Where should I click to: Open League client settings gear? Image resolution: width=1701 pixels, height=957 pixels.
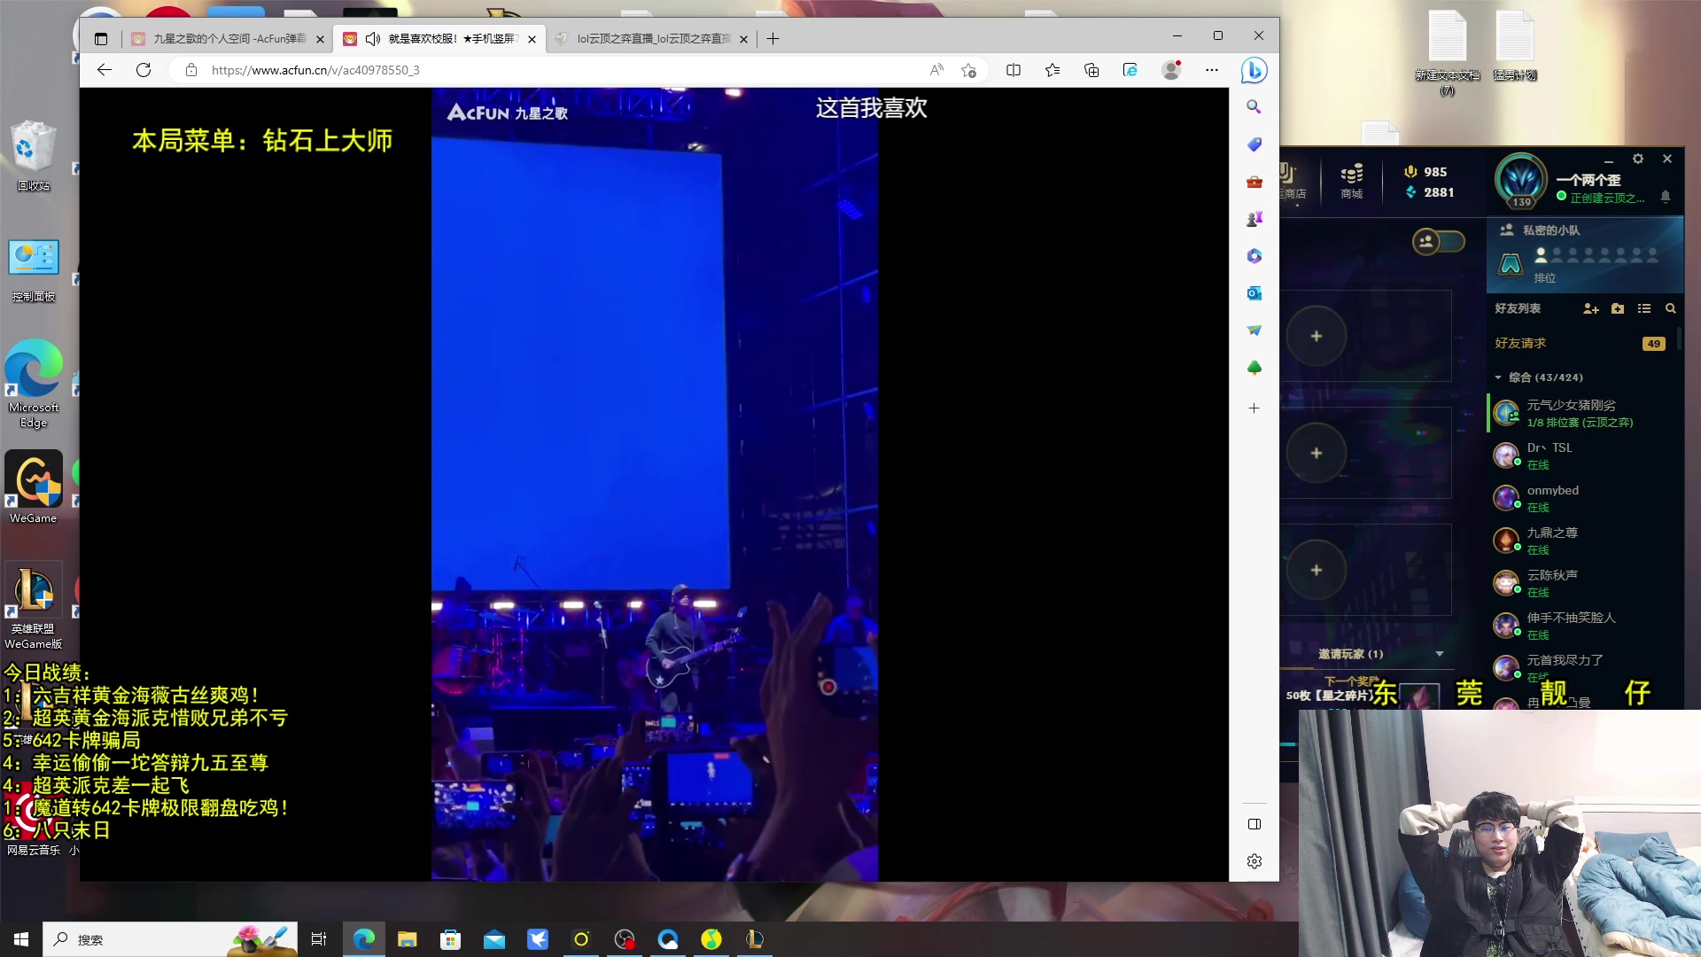(1638, 159)
